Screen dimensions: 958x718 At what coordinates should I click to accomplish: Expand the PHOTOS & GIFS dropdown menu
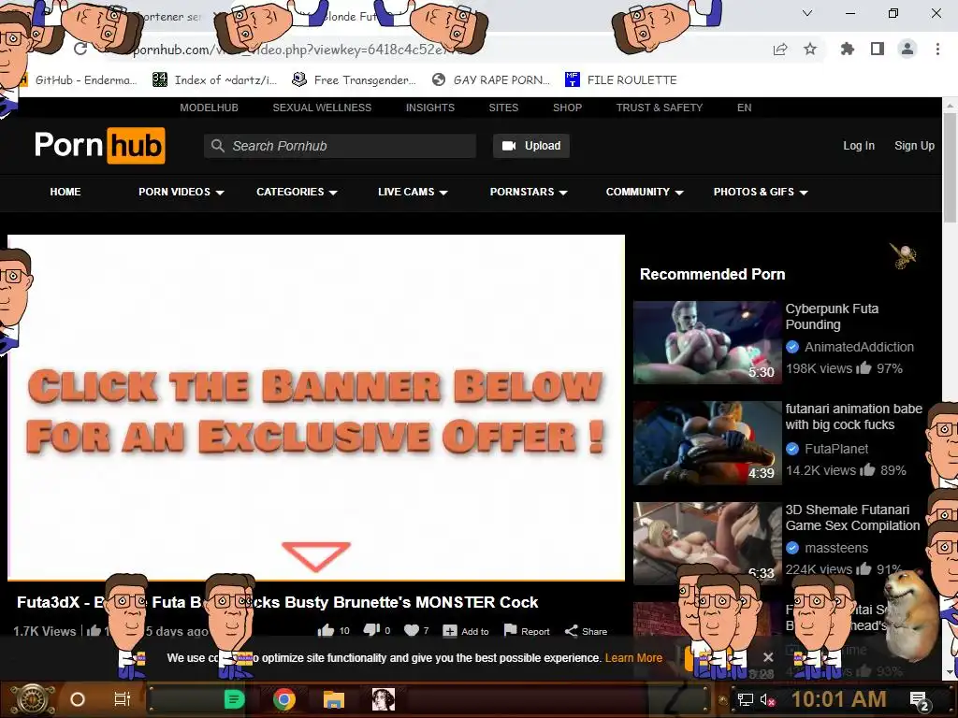[x=761, y=192]
